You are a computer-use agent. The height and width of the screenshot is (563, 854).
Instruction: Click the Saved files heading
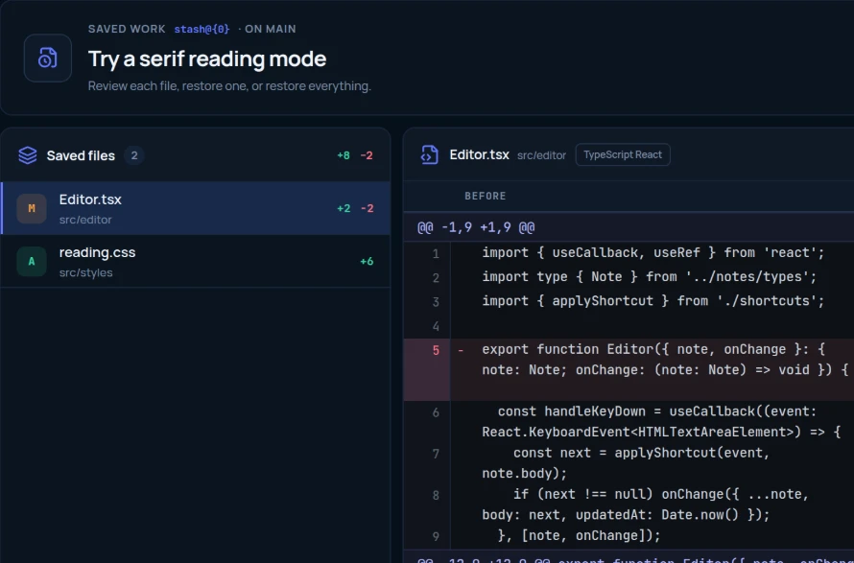click(81, 155)
